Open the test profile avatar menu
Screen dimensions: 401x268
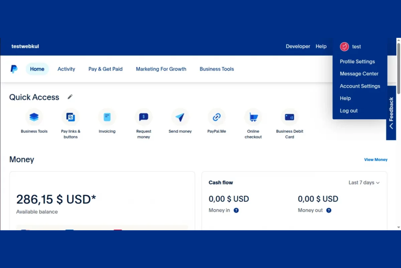click(x=344, y=46)
